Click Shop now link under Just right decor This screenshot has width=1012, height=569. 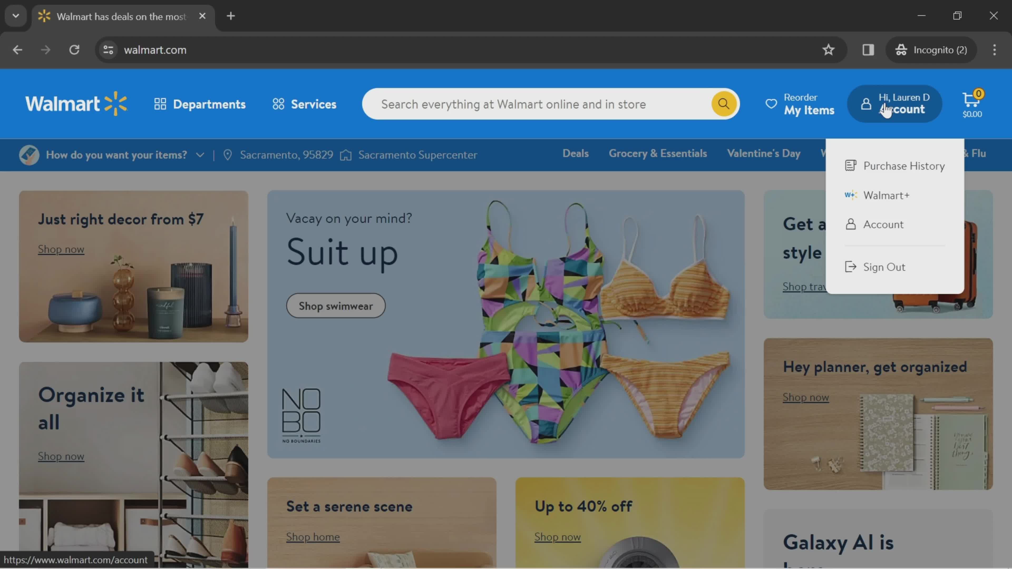coord(61,249)
